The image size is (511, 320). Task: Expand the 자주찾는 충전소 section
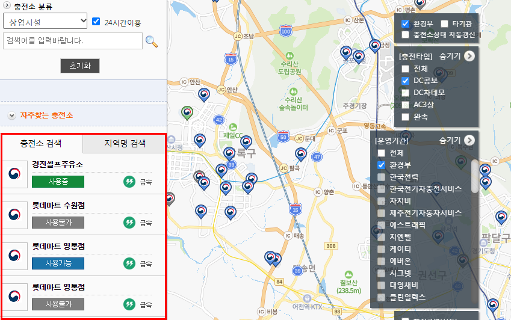point(11,115)
